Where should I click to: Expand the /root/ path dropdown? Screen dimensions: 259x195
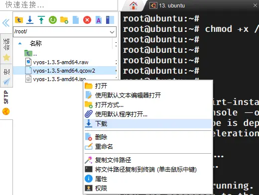[x=112, y=32]
